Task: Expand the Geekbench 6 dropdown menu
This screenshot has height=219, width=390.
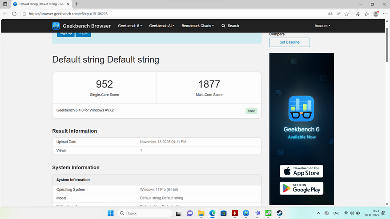Action: point(130,26)
